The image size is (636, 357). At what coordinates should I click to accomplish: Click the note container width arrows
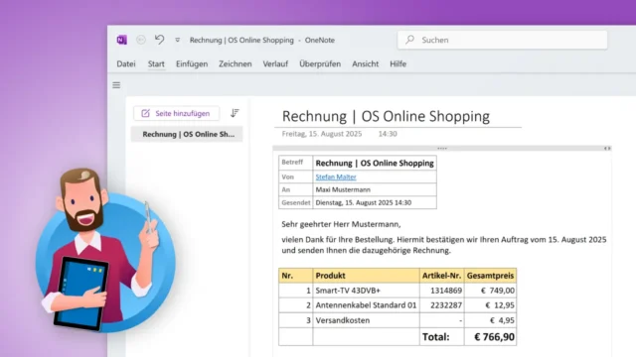coord(607,148)
